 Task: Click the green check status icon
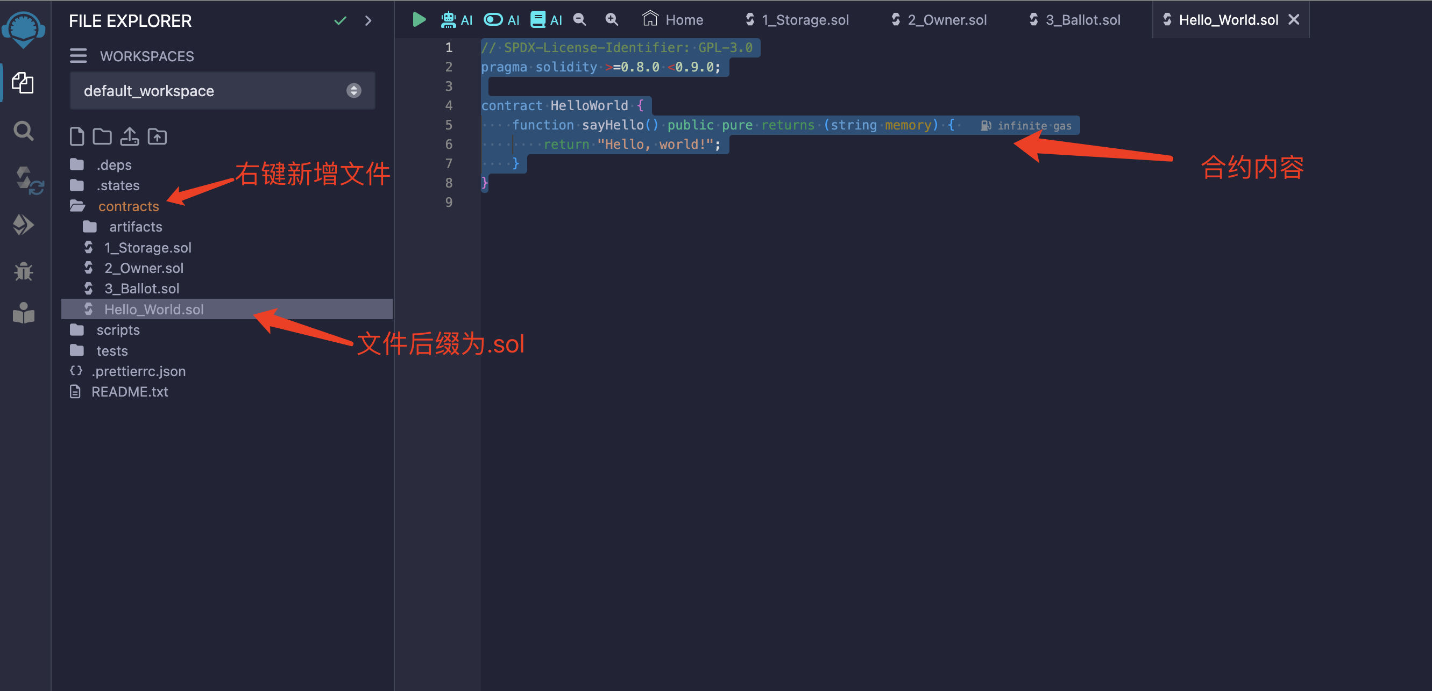click(340, 20)
